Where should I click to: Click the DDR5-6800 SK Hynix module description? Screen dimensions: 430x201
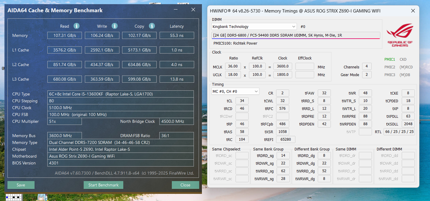click(x=296, y=35)
